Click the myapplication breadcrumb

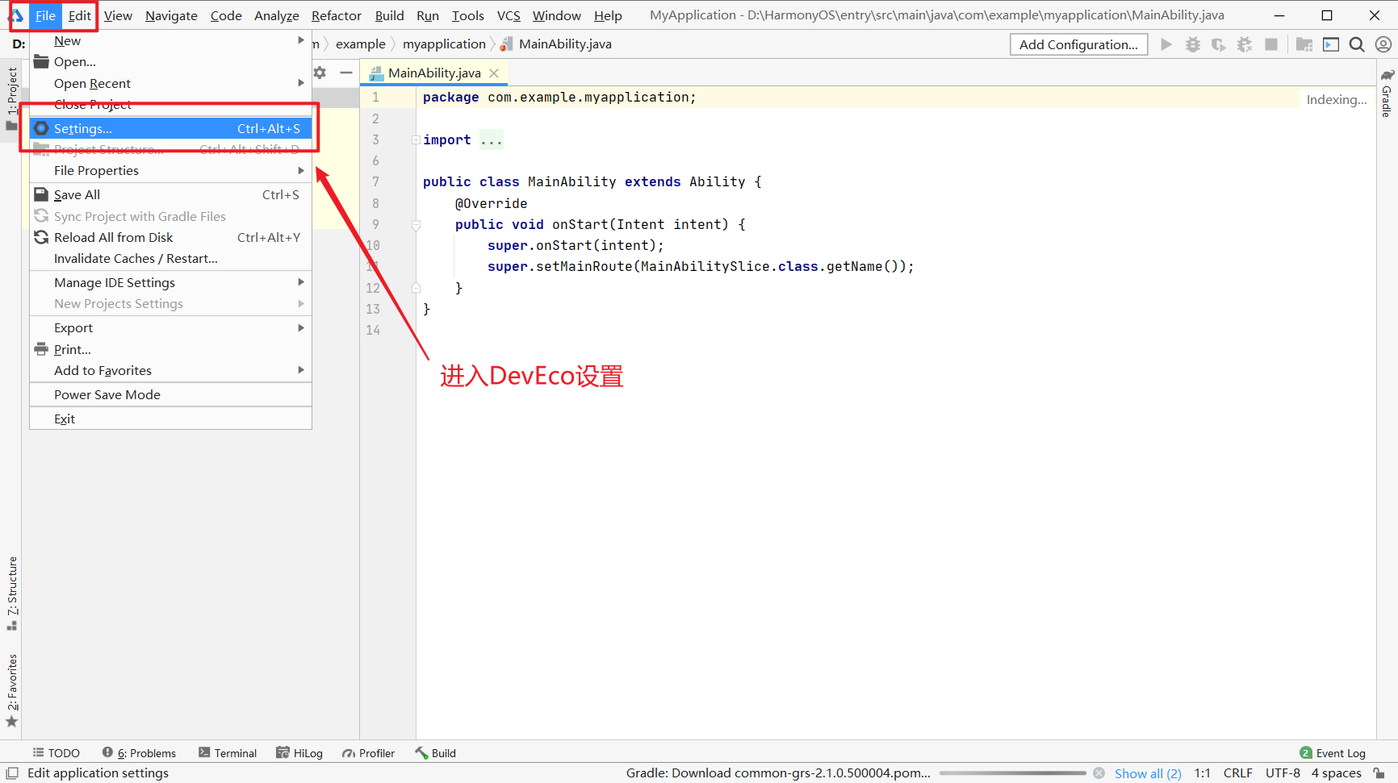tap(444, 44)
